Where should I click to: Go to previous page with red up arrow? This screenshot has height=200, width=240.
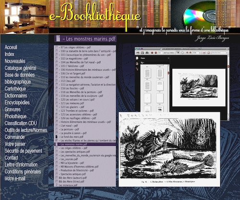(152, 53)
